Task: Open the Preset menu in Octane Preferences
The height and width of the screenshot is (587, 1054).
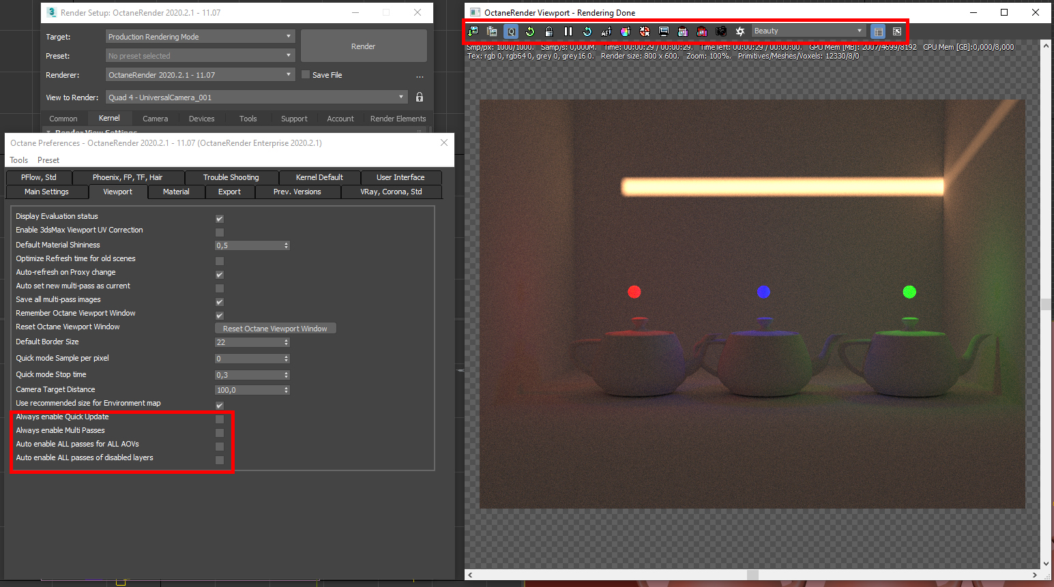Action: tap(48, 160)
